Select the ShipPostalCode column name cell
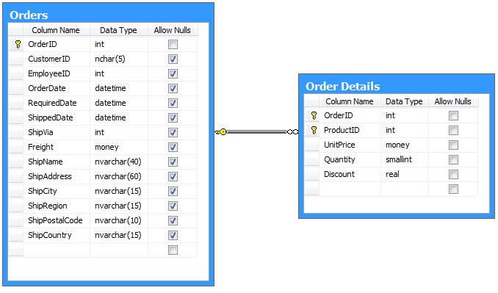 coord(57,220)
